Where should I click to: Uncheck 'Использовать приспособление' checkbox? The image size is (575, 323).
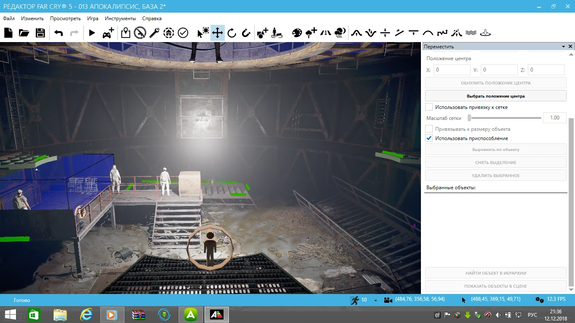[429, 138]
